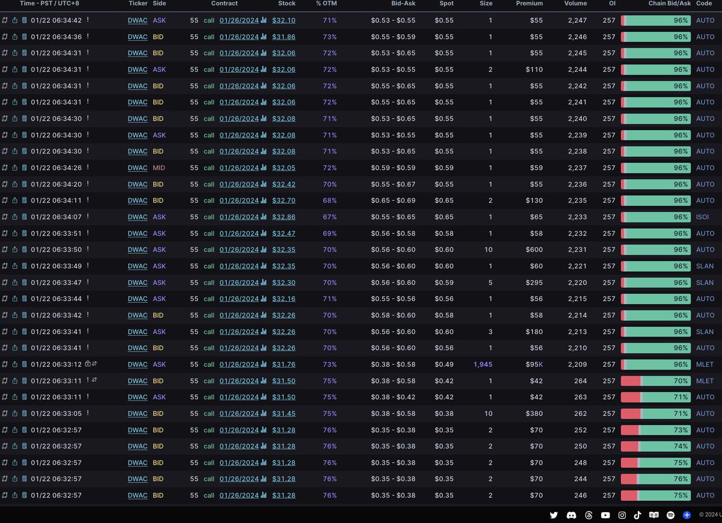
Task: Sort by the Volume column header
Action: [576, 4]
